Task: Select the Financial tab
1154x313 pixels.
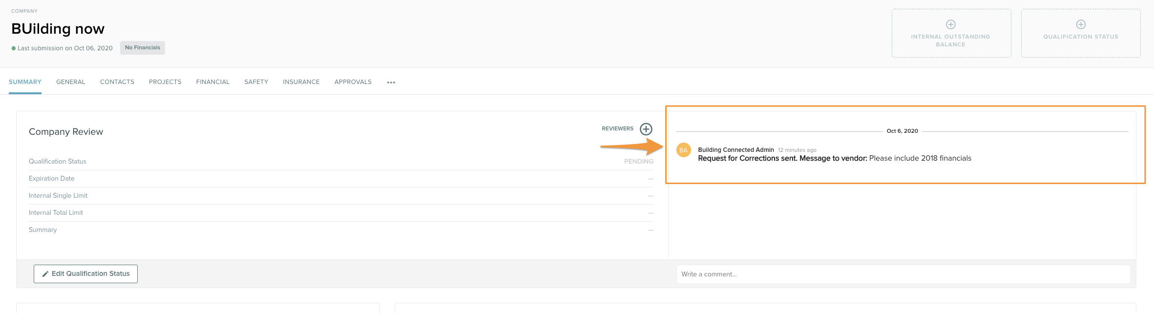Action: [213, 82]
